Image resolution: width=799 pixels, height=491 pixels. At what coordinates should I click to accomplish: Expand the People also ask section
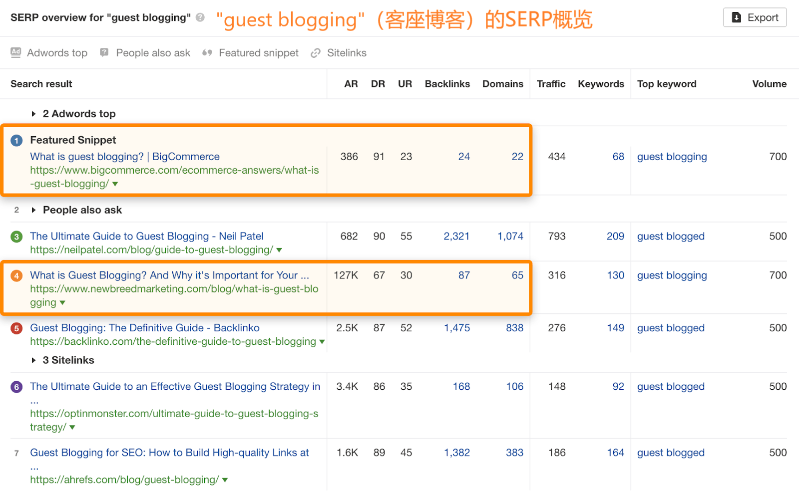(33, 210)
